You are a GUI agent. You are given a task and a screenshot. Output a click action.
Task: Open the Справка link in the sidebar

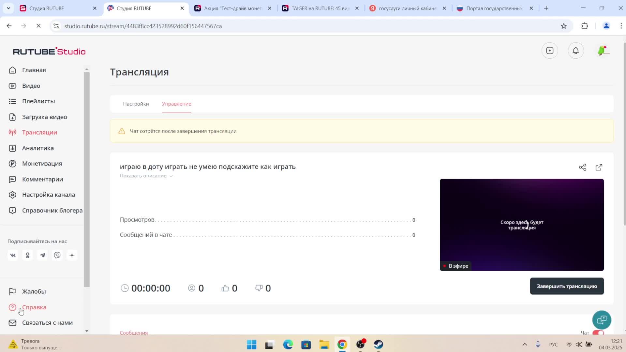coord(34,307)
